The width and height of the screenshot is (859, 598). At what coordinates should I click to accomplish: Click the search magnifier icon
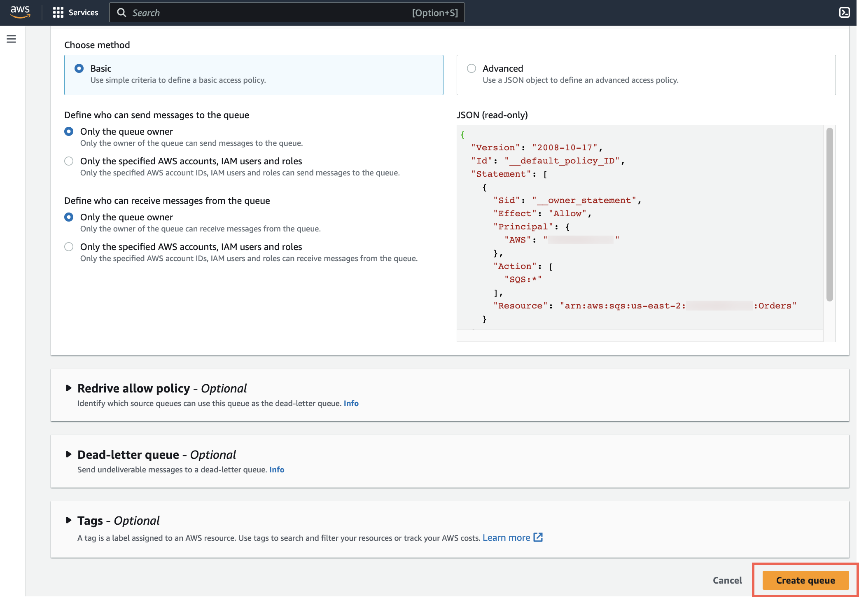pyautogui.click(x=121, y=13)
